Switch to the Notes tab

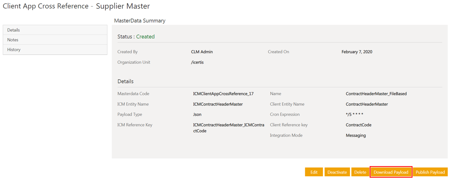[x=55, y=40]
